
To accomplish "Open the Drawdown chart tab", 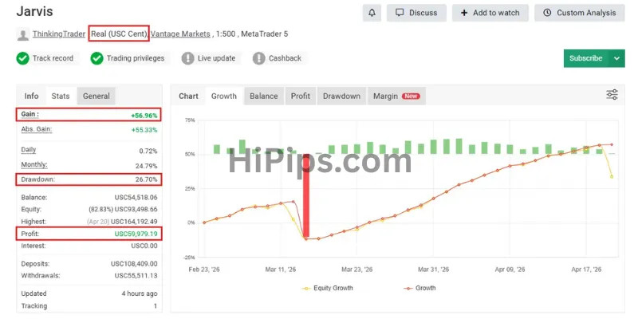I will pyautogui.click(x=341, y=96).
